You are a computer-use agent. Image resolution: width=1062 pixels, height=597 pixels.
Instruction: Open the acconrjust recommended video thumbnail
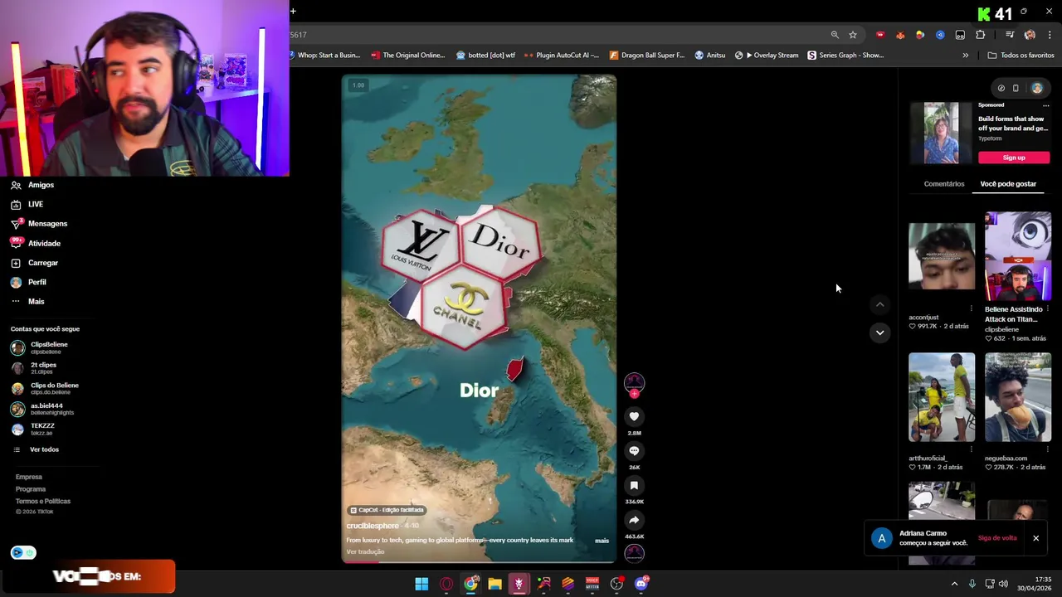click(x=942, y=255)
